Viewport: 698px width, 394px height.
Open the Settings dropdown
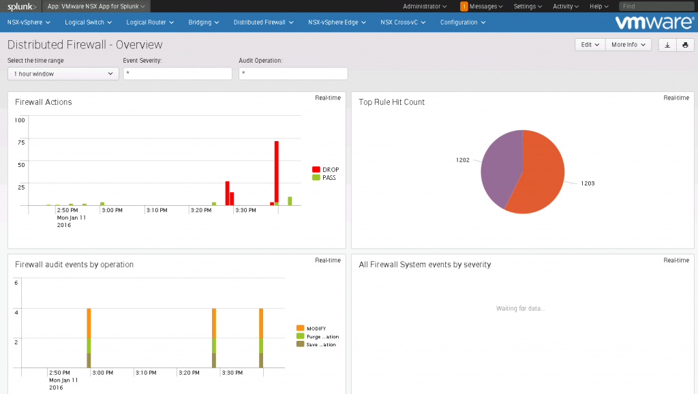[x=528, y=6]
